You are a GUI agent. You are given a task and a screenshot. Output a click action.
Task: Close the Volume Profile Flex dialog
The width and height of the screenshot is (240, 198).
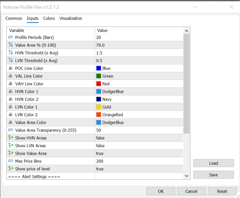pyautogui.click(x=231, y=7)
